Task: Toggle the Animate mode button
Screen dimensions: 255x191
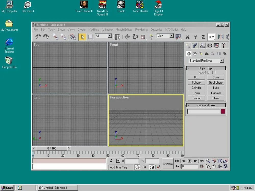Action: click(x=168, y=164)
